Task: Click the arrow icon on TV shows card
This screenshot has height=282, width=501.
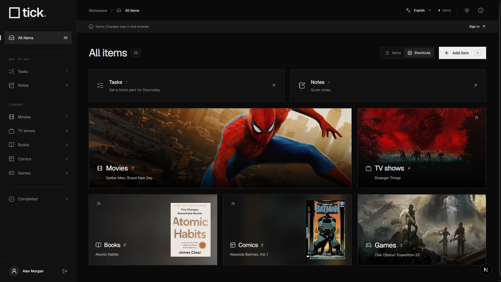Action: pyautogui.click(x=476, y=118)
